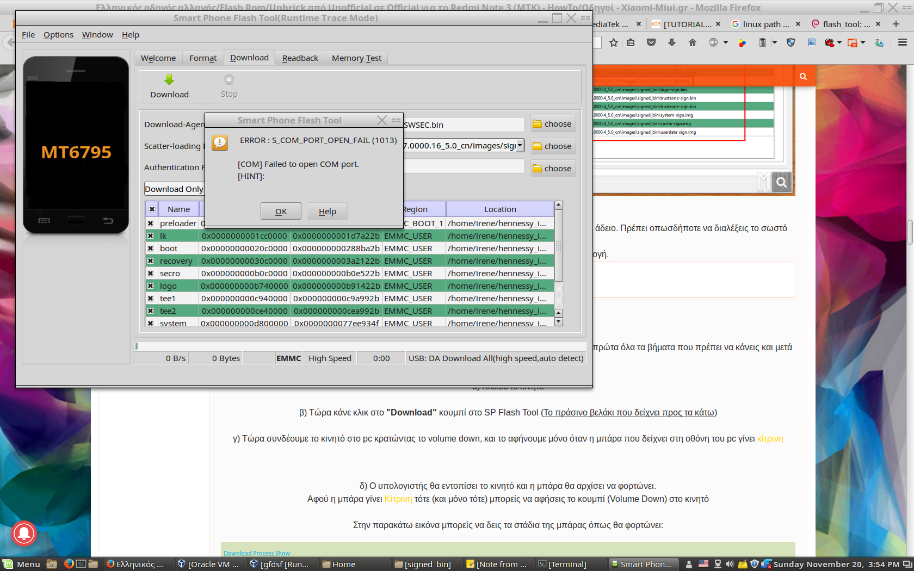Open the Terminal taskbar window
The height and width of the screenshot is (571, 914).
click(x=563, y=564)
